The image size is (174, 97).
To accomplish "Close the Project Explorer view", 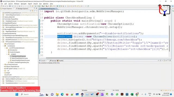I will (x=13, y=9).
